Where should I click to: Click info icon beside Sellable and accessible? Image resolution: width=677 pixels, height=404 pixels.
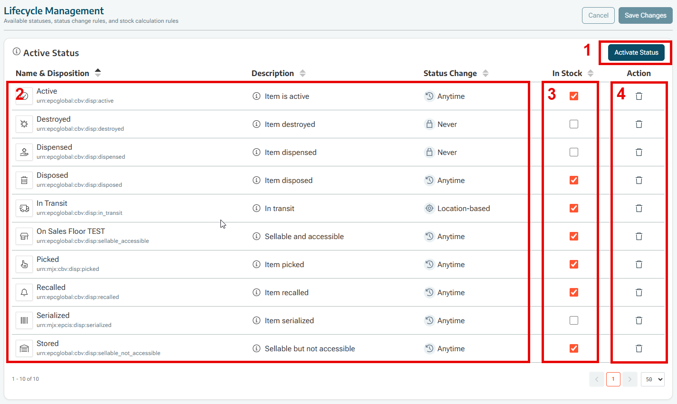pyautogui.click(x=257, y=236)
